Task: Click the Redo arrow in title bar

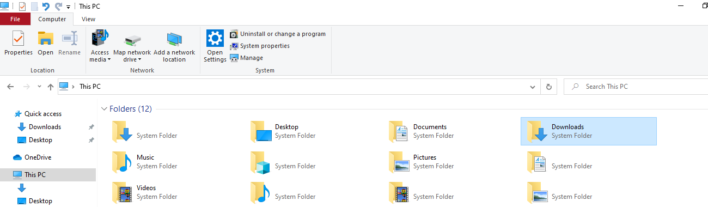Action: coord(58,7)
